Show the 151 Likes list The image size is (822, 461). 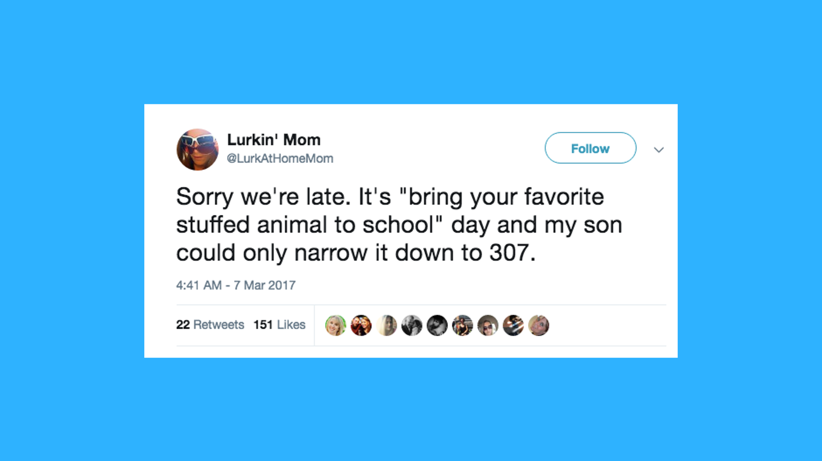[x=279, y=325]
